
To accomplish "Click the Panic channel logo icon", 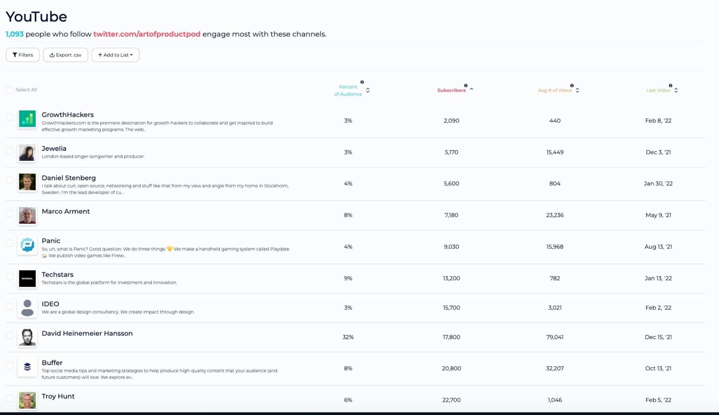I will coord(27,245).
